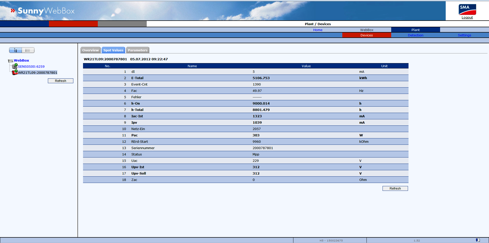The height and width of the screenshot is (243, 489).
Task: Click the h-Total value 8801.479
Action: tap(261, 110)
